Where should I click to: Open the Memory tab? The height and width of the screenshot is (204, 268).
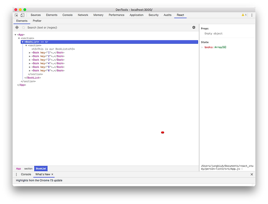tap(98, 15)
